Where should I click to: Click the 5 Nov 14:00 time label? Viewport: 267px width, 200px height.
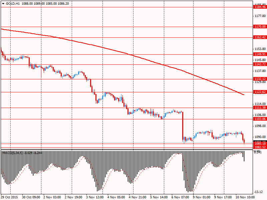(x=159, y=197)
